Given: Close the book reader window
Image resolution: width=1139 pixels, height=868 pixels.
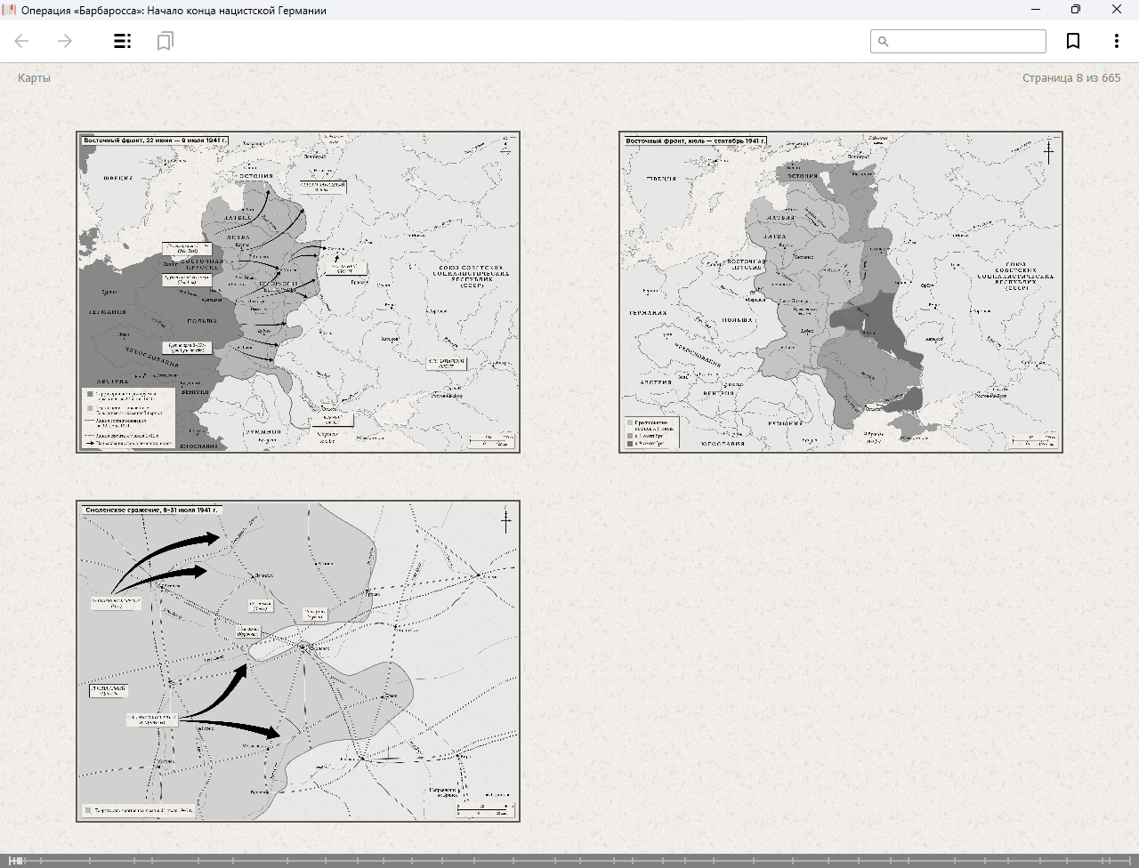Looking at the screenshot, I should pos(1117,10).
